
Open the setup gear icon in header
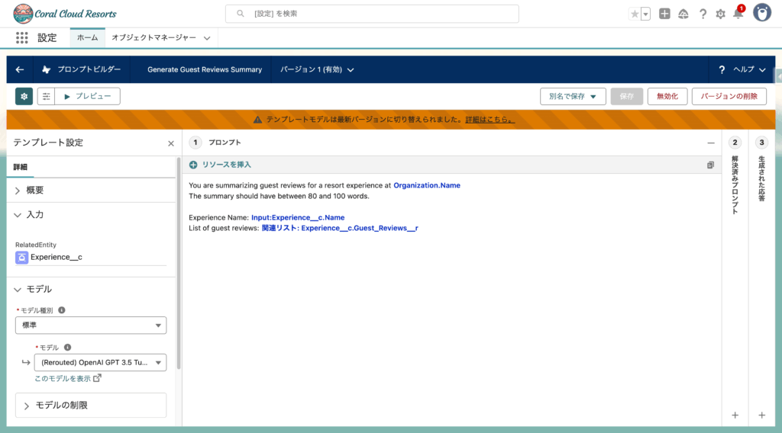pyautogui.click(x=720, y=14)
